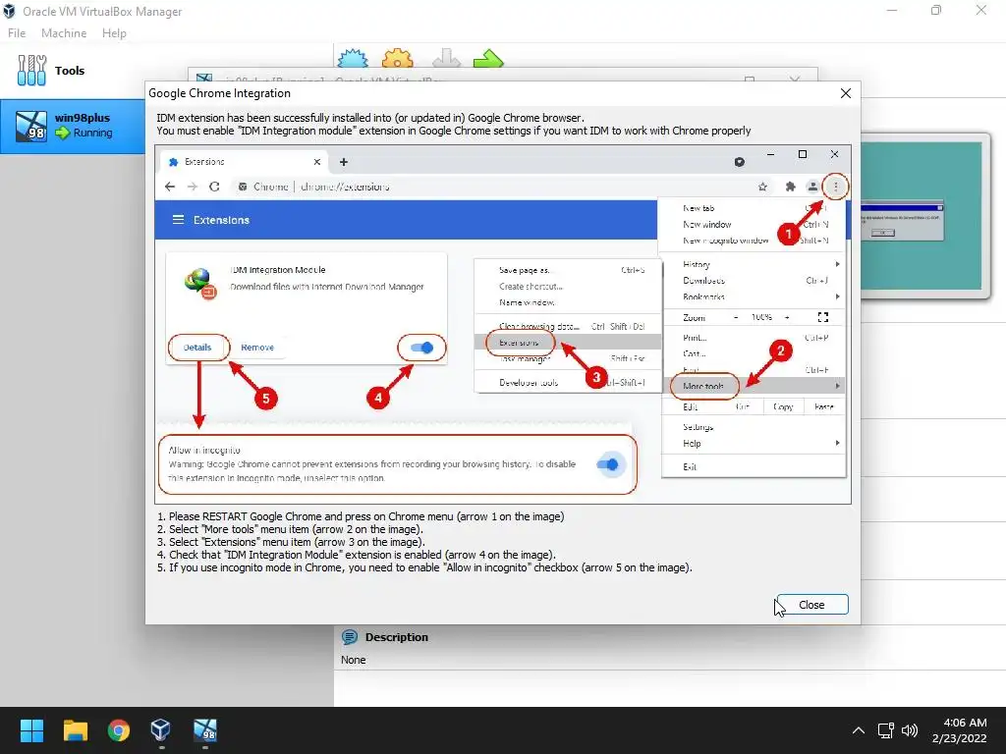Image resolution: width=1006 pixels, height=754 pixels.
Task: Click the green Running state arrow icon
Action: pos(62,134)
